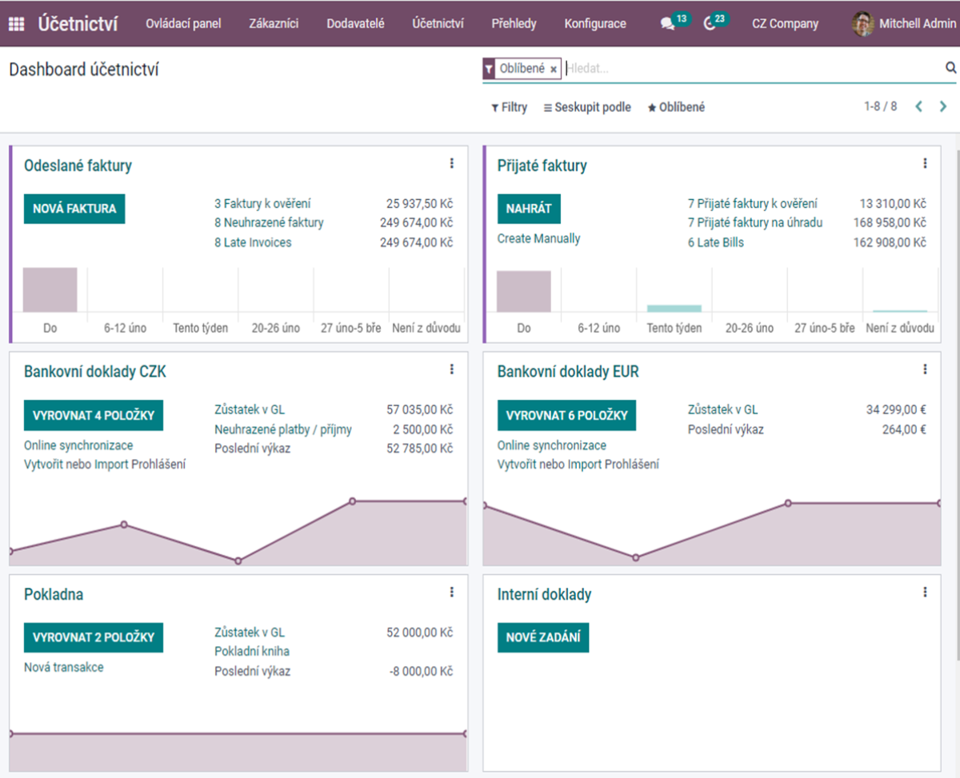
Task: Open the Zákazníci menu
Action: (274, 24)
